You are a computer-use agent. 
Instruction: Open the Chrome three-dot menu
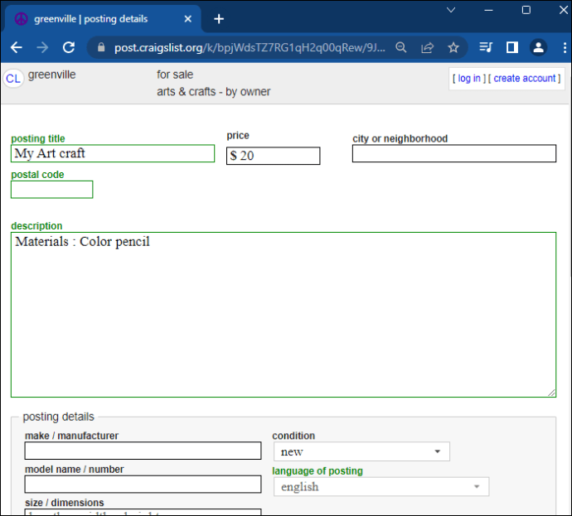(565, 47)
